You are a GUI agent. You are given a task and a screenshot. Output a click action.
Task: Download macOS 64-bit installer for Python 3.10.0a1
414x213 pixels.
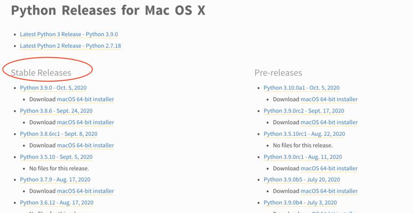tap(329, 100)
